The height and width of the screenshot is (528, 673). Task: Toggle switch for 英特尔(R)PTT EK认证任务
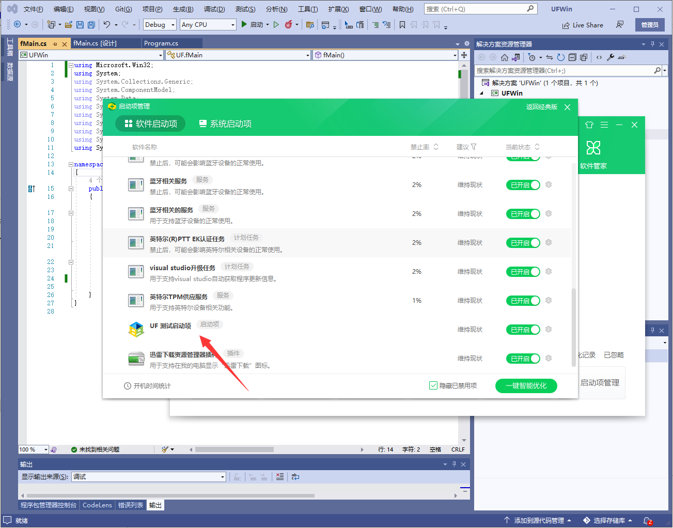click(523, 243)
